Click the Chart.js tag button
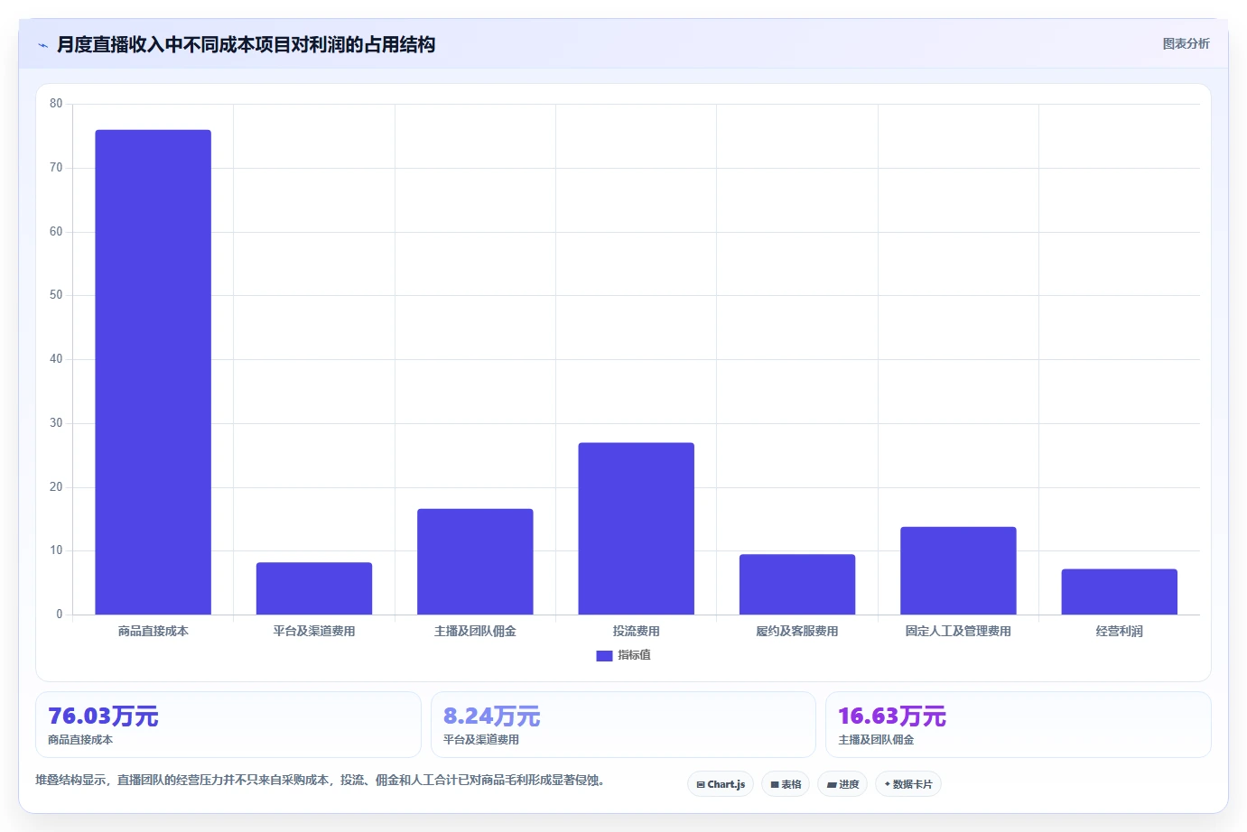The height and width of the screenshot is (832, 1247). pyautogui.click(x=721, y=784)
